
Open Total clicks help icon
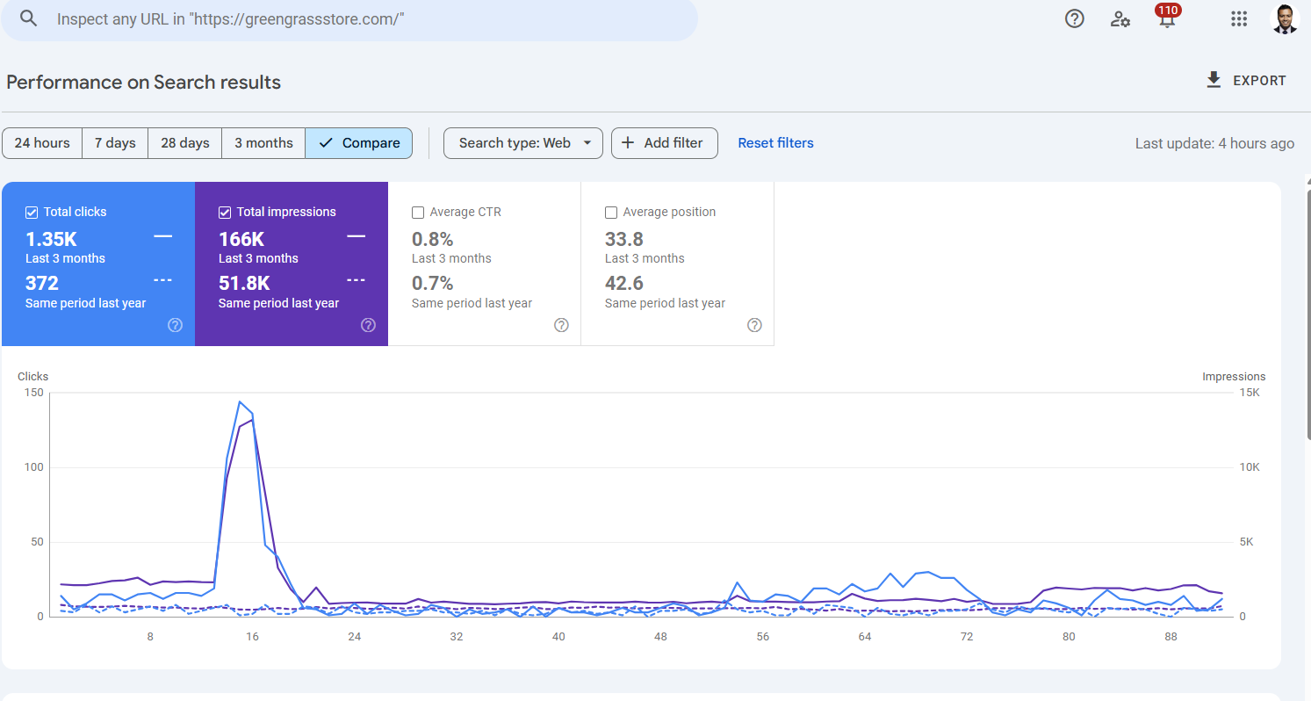pos(175,325)
